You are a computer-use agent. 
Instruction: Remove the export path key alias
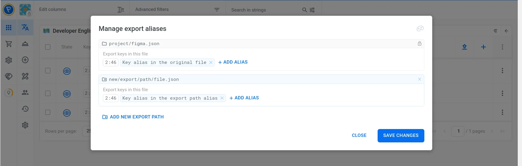point(222,98)
